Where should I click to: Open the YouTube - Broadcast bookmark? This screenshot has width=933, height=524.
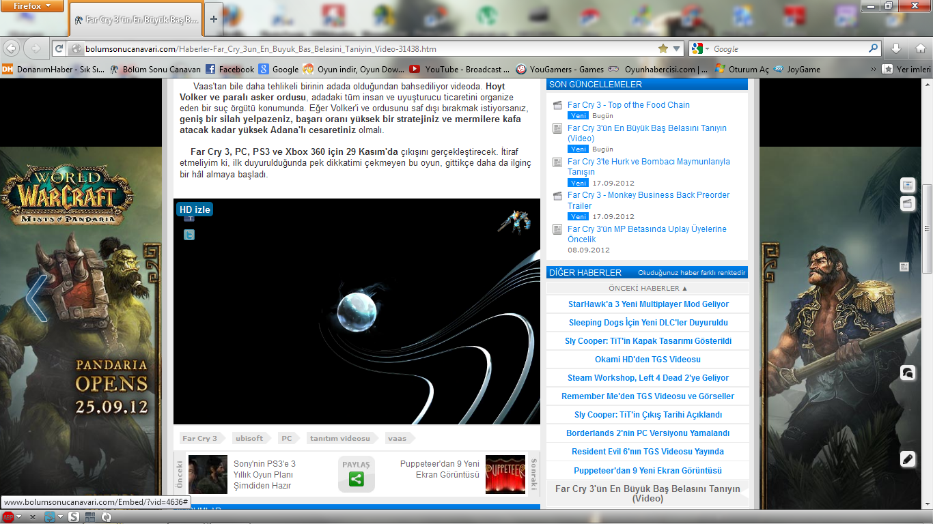tap(460, 69)
